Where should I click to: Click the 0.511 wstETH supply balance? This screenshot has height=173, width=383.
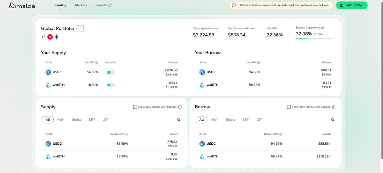[174, 83]
